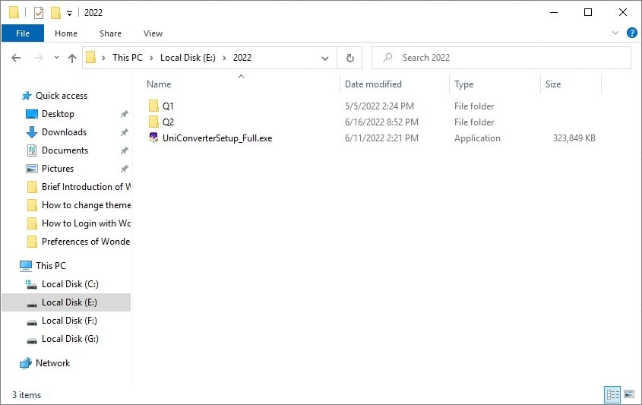The image size is (642, 405).
Task: Open Local Disk (G:) in navigation pane
Action: coord(70,339)
